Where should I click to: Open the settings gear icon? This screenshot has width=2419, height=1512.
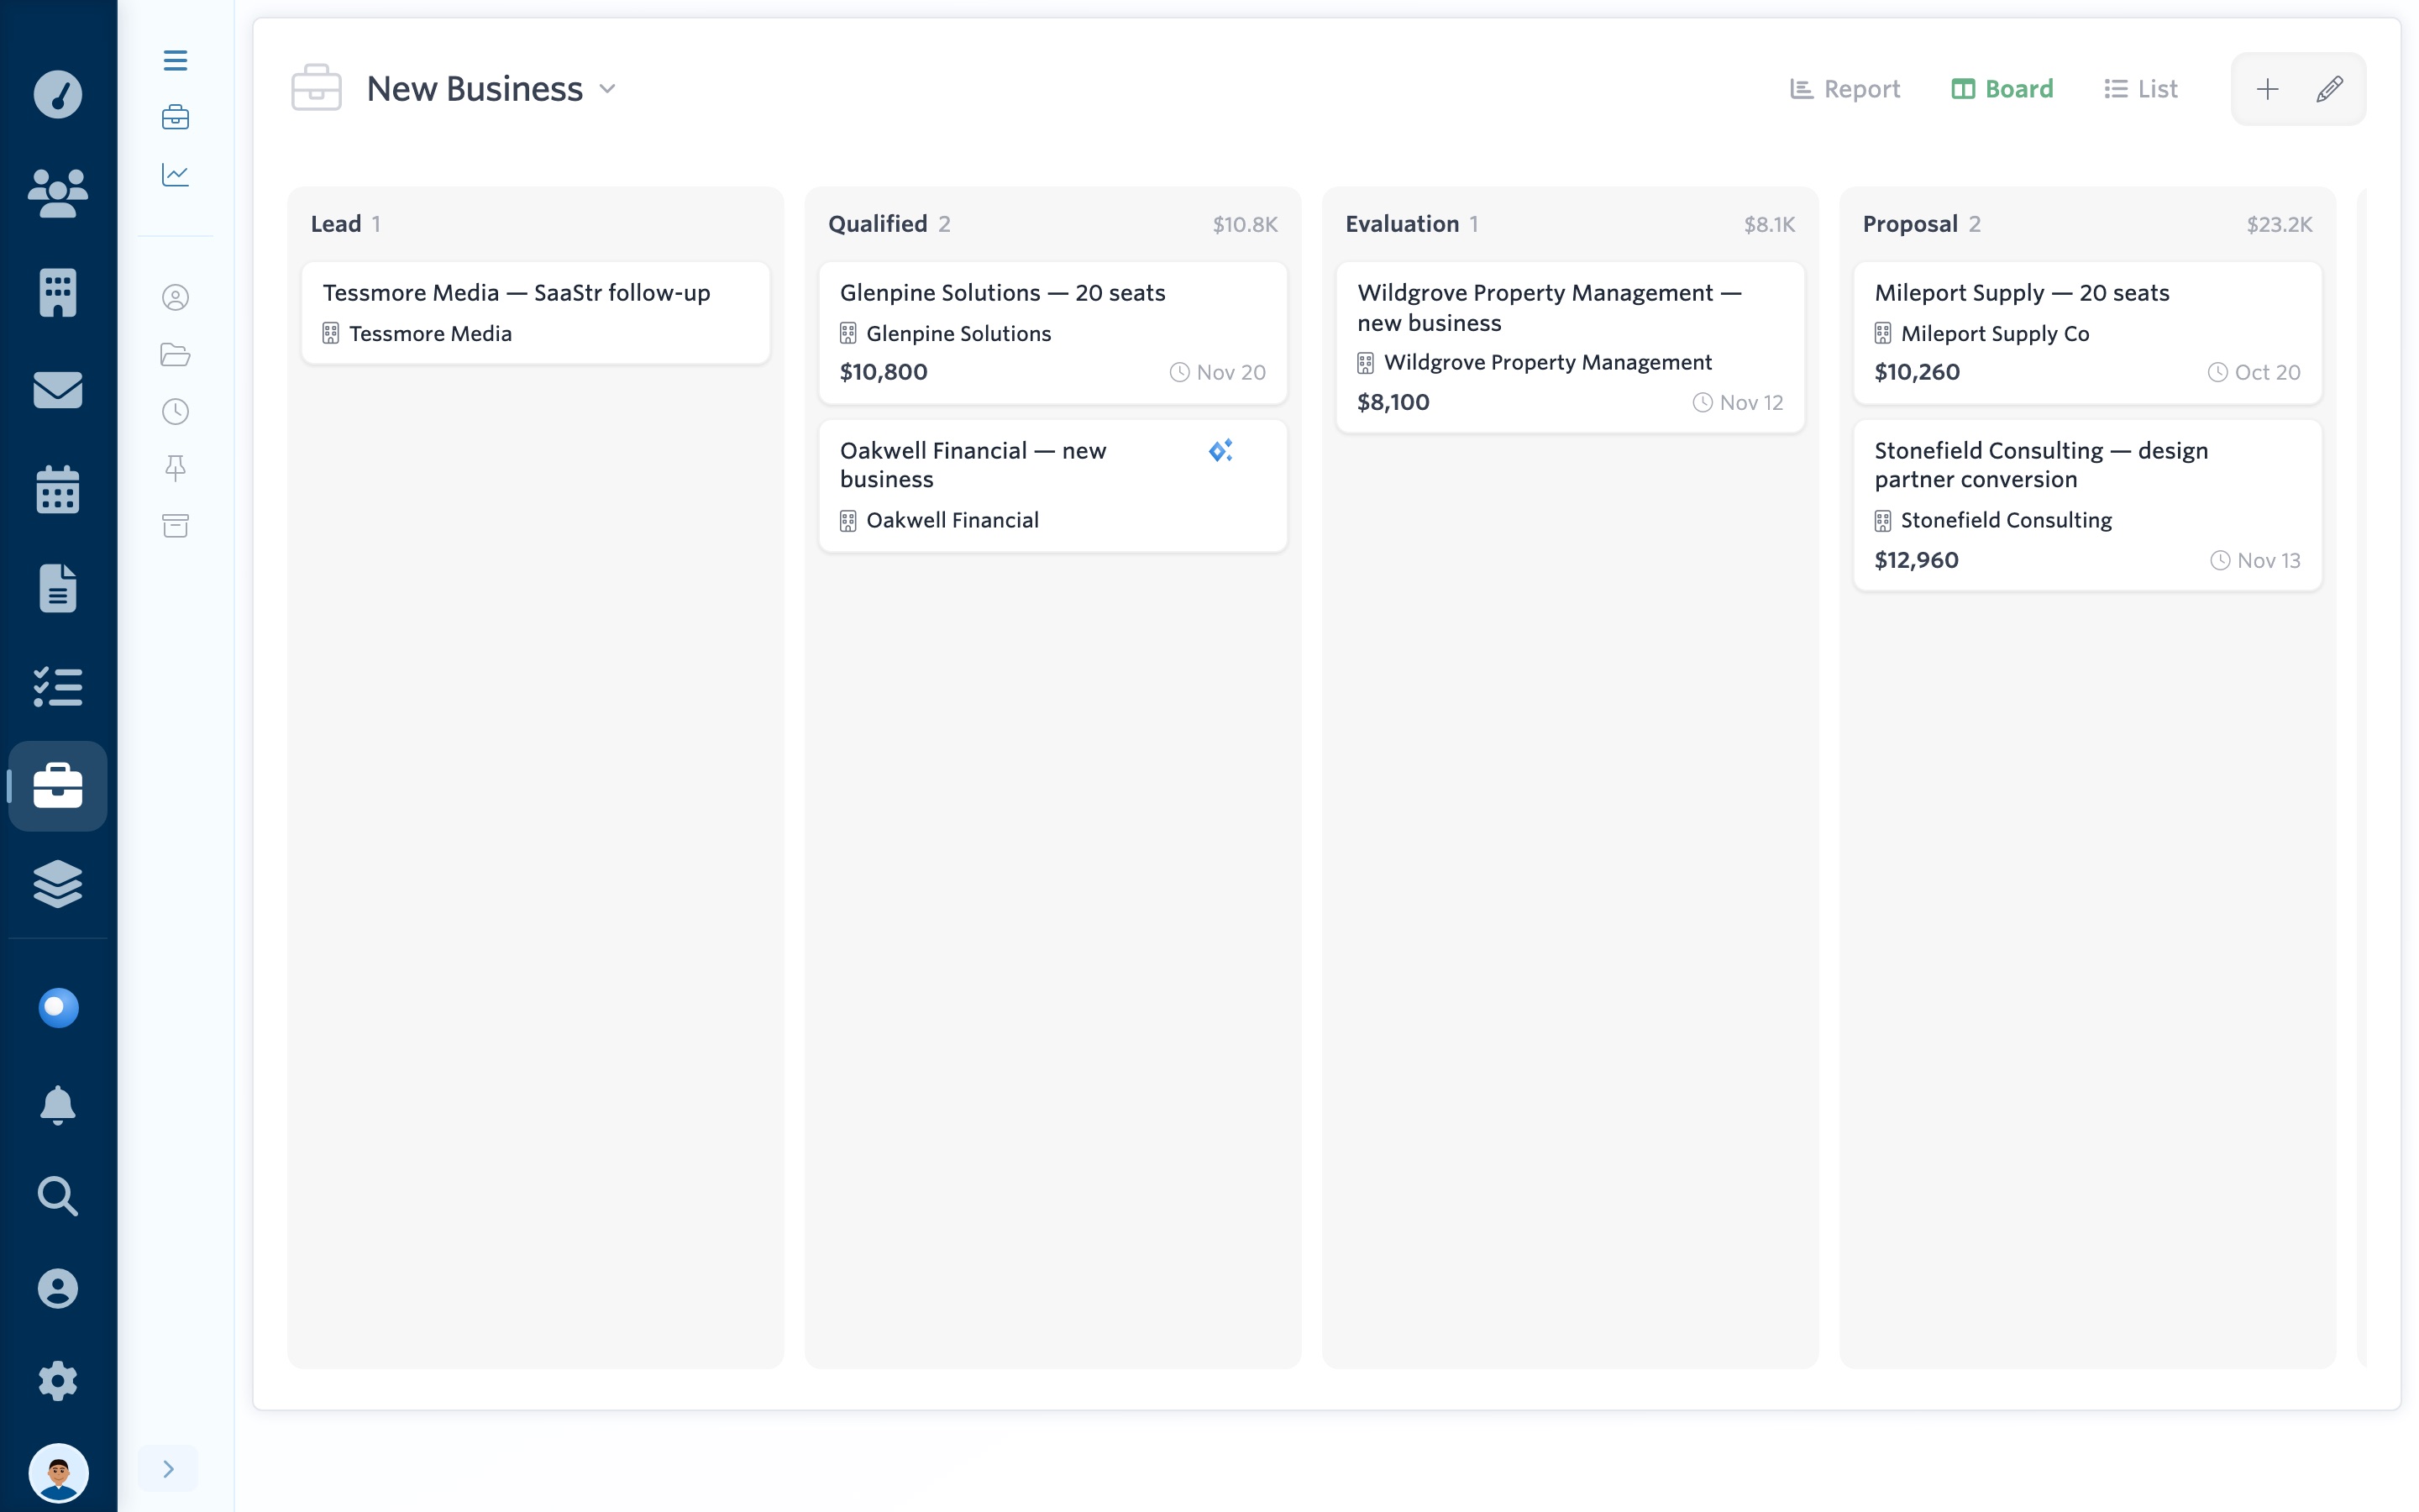pyautogui.click(x=58, y=1380)
